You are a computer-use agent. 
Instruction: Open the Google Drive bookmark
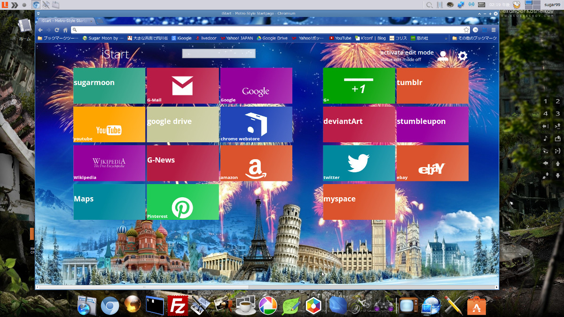click(272, 38)
